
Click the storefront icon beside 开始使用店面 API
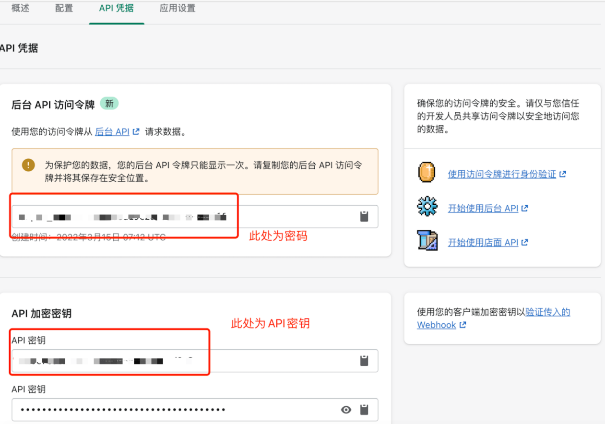[x=427, y=240]
